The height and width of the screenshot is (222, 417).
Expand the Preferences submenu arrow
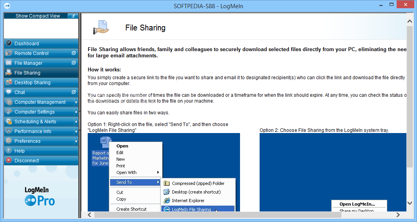click(x=76, y=141)
